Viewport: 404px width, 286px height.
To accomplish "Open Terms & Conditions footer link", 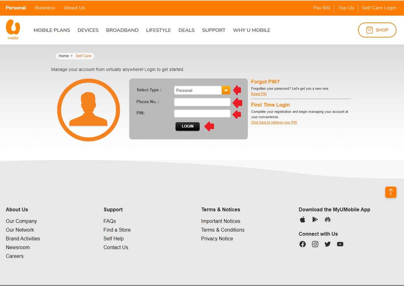I will [223, 230].
